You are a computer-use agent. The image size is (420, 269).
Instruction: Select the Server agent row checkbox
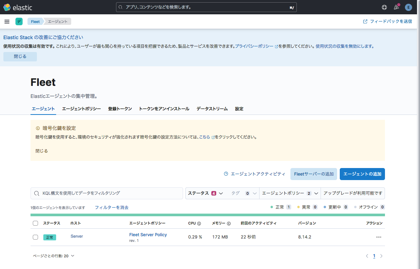35,237
